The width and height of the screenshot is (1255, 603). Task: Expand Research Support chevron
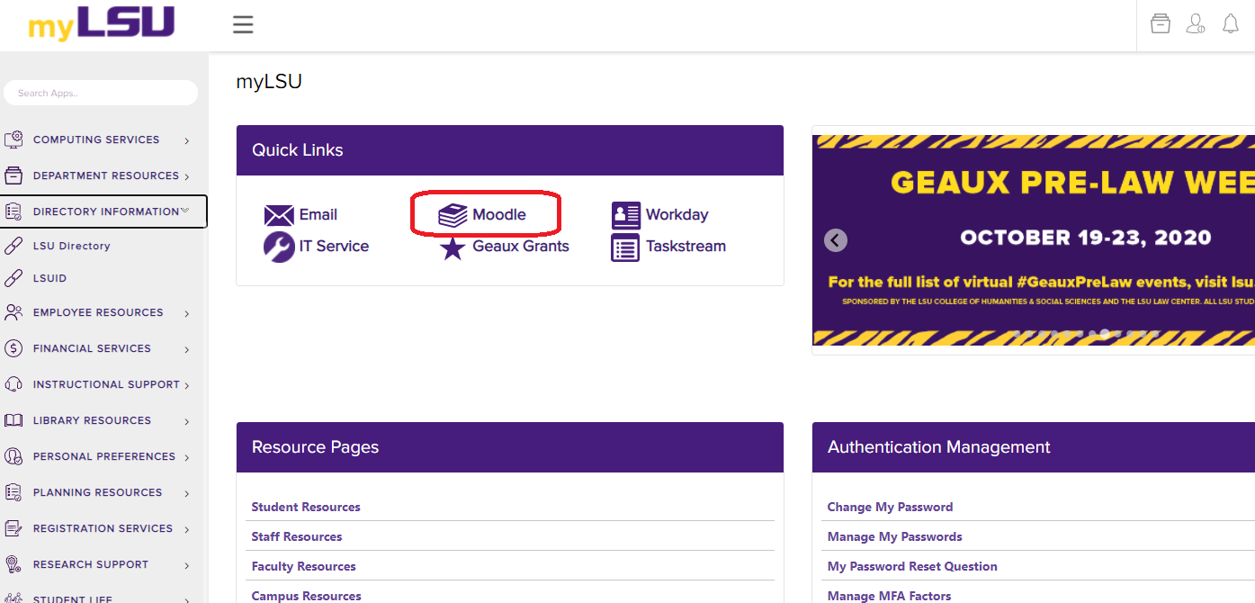pyautogui.click(x=187, y=565)
